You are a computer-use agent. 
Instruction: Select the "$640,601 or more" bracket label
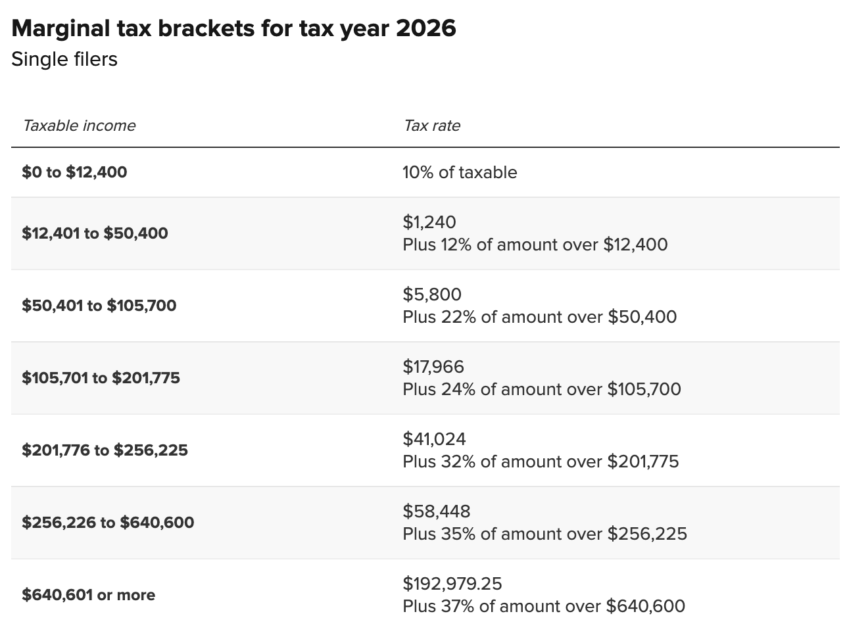tap(88, 595)
